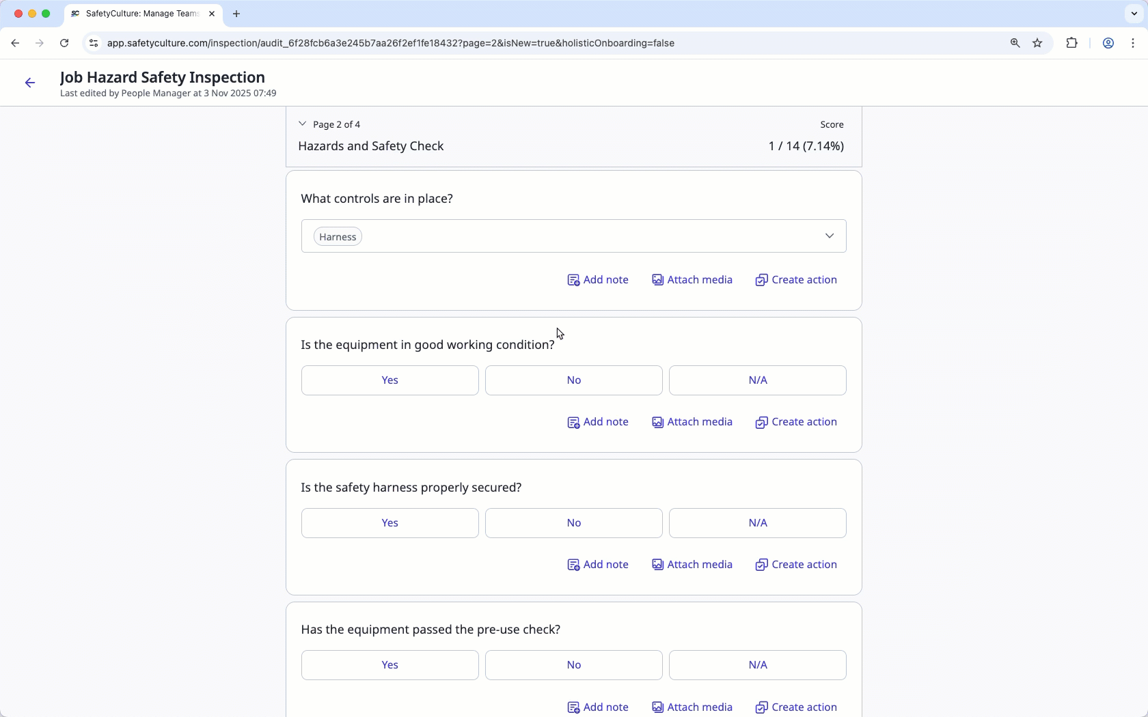Answer No for pre-use check passed
This screenshot has width=1148, height=717.
(x=574, y=665)
